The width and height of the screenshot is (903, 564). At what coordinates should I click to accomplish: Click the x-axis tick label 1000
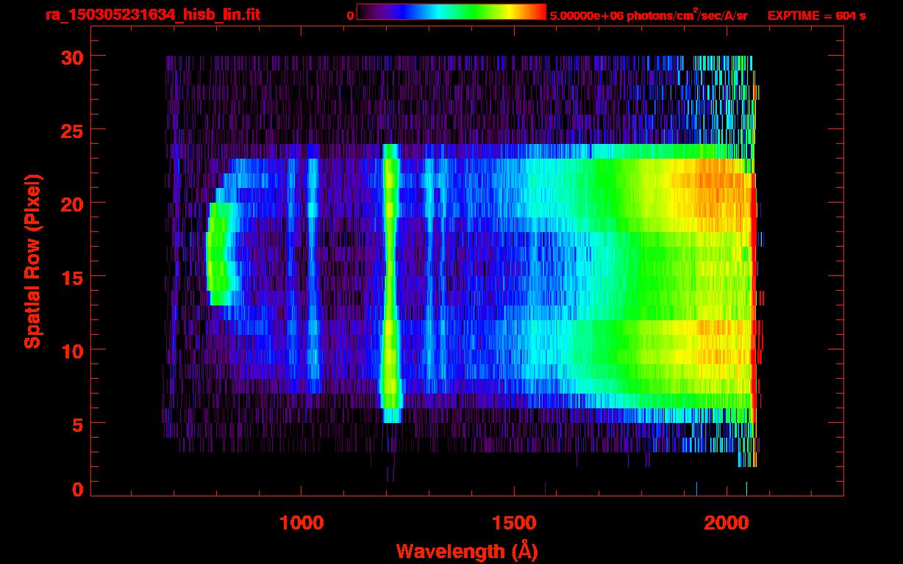[301, 523]
